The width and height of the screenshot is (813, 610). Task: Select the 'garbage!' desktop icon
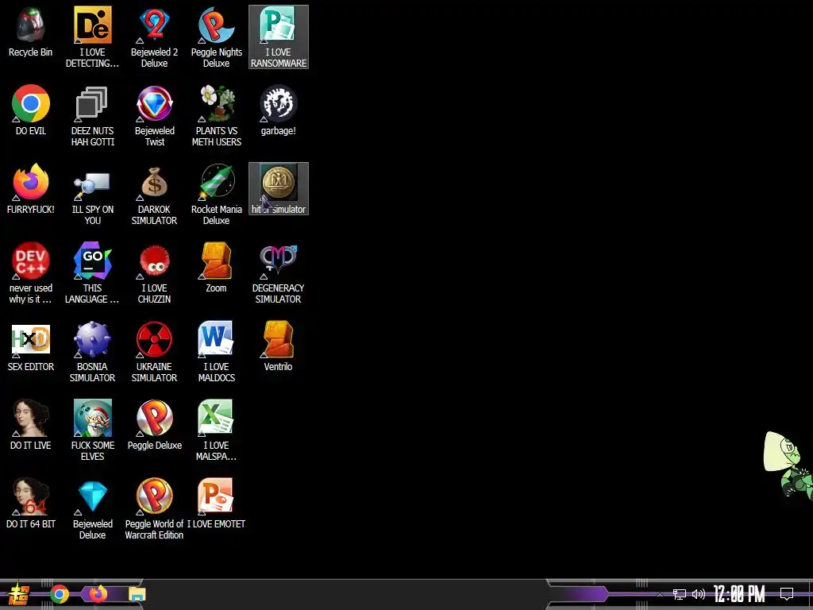pos(279,110)
